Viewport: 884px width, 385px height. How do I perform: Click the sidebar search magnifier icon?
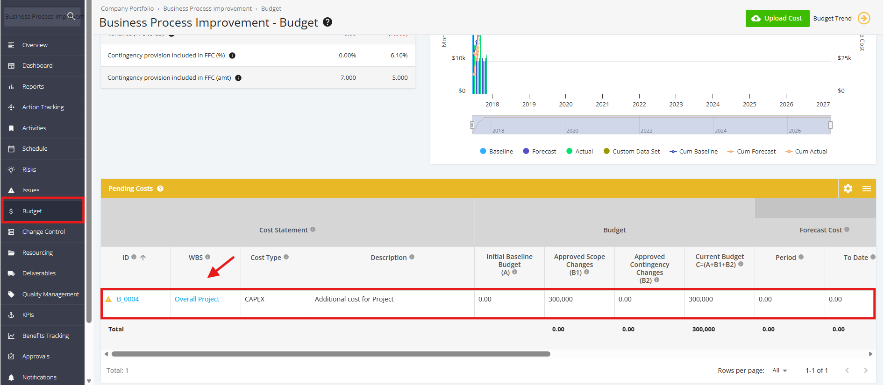(71, 16)
